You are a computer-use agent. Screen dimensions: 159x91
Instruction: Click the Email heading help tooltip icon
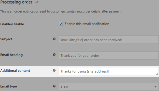(54, 55)
